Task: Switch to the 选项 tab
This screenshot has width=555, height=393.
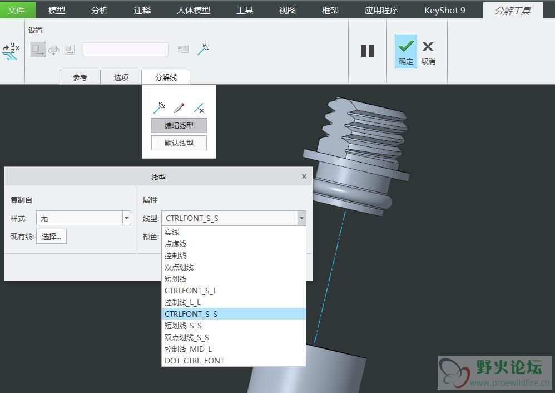Action: pos(121,77)
